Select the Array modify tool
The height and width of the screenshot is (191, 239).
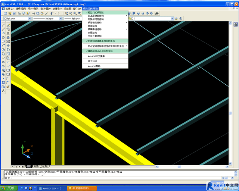pos(8,41)
